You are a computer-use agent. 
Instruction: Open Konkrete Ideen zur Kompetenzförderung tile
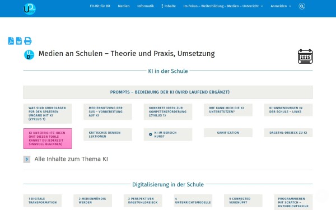click(x=168, y=111)
